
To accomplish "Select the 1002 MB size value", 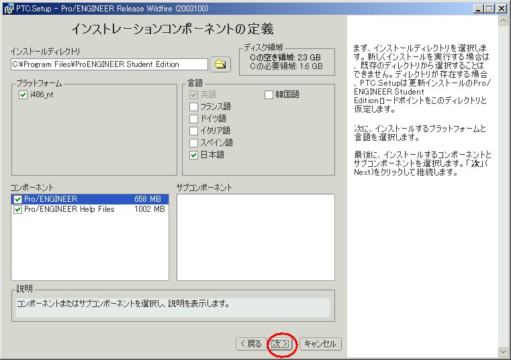I will tap(150, 209).
